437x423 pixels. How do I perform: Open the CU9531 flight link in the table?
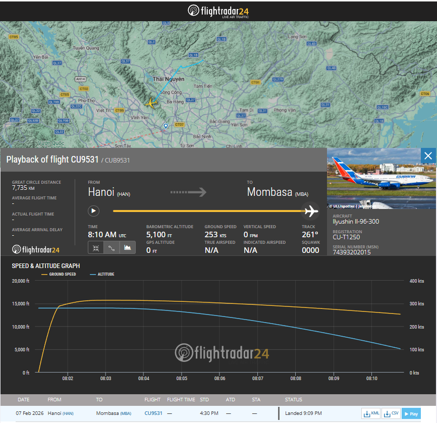coord(153,413)
